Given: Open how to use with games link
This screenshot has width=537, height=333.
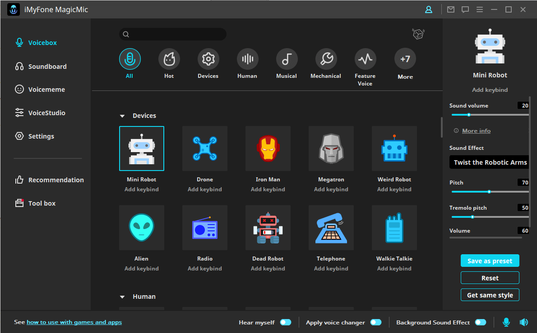Looking at the screenshot, I should [74, 322].
